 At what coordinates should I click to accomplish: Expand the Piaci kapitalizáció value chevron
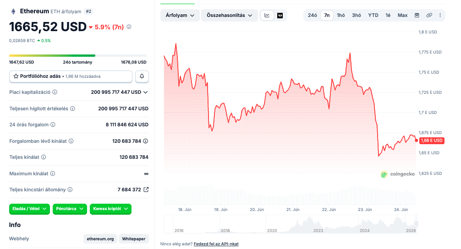[x=146, y=92]
